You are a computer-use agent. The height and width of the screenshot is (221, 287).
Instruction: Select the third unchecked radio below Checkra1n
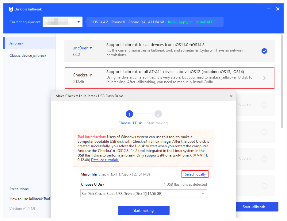coord(264,159)
